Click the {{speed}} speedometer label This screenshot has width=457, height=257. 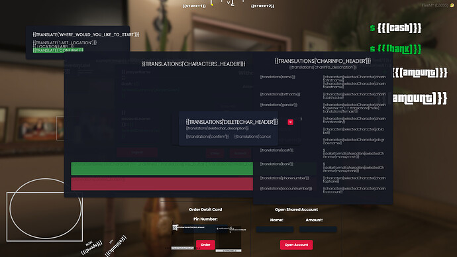point(92,247)
